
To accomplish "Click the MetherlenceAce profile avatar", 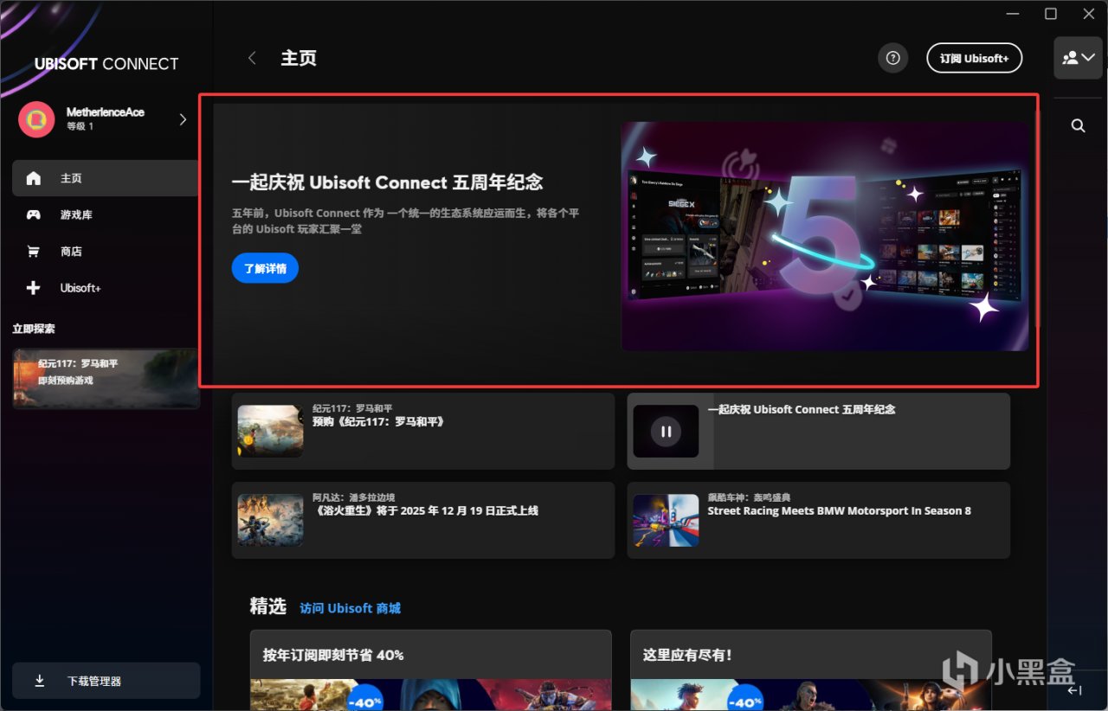I will pyautogui.click(x=36, y=119).
